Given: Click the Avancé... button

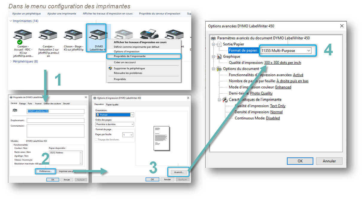Looking at the screenshot, I should pos(178,172).
